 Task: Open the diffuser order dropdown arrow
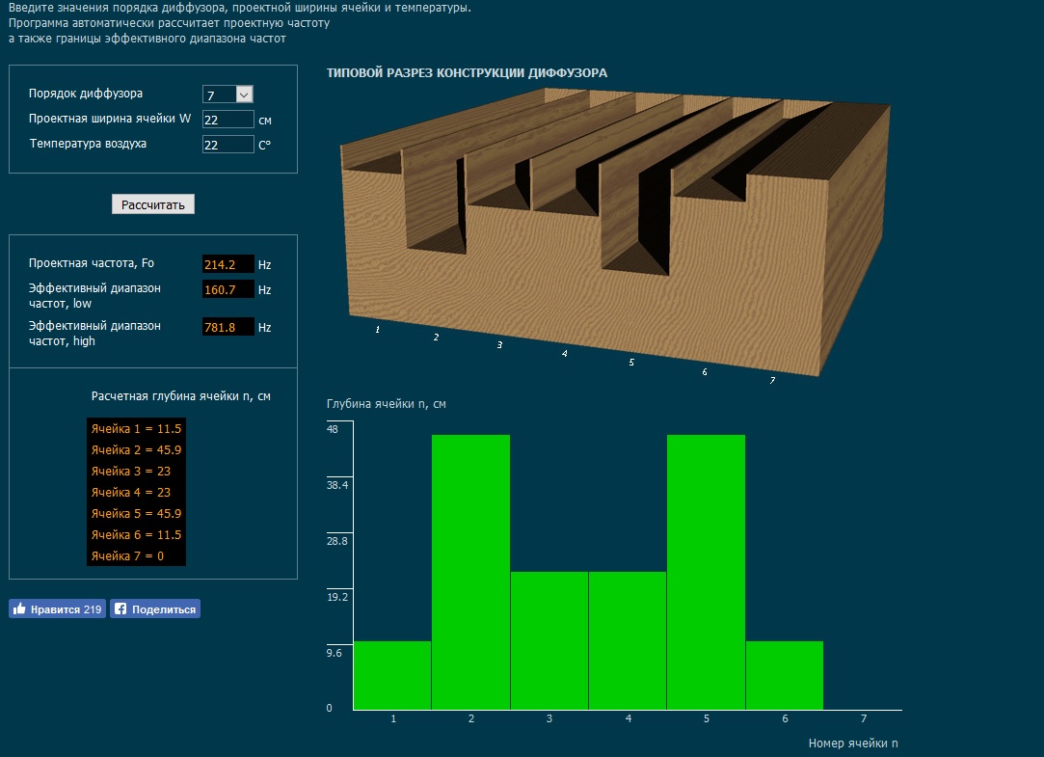[x=244, y=95]
